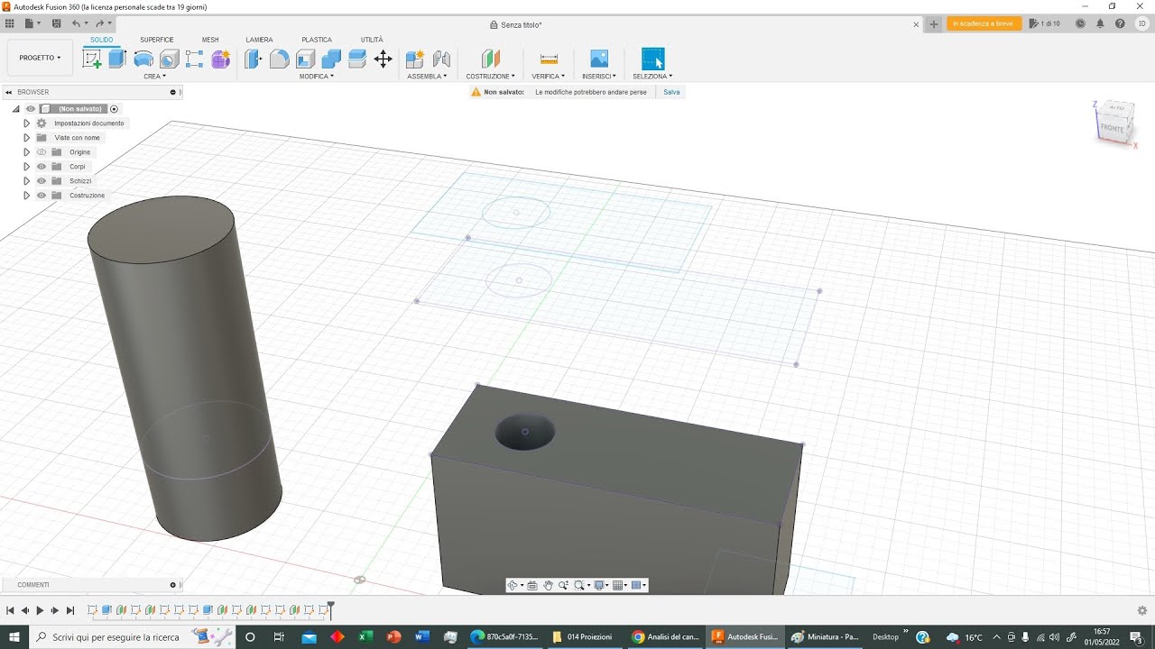Jump to timeline start

pos(10,610)
